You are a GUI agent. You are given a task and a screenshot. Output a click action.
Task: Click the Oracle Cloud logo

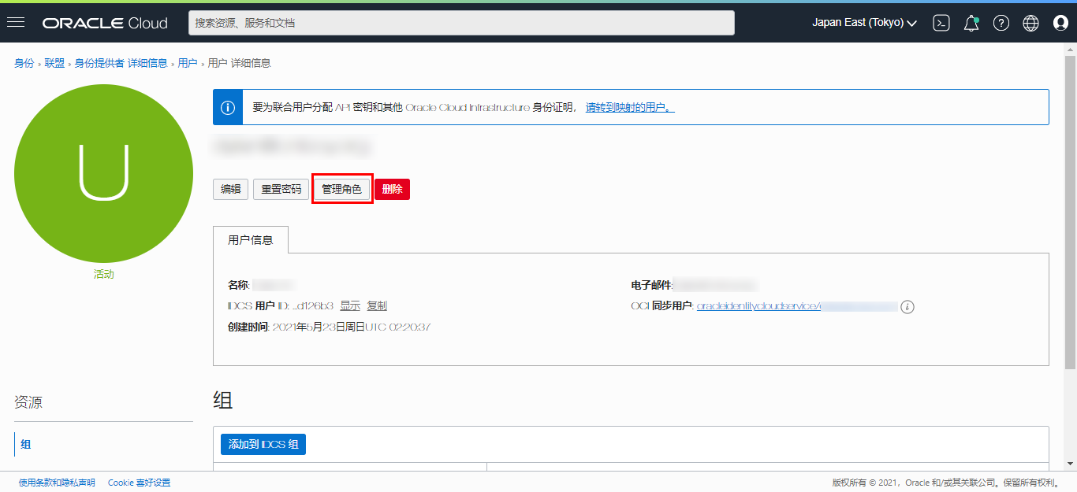click(105, 23)
